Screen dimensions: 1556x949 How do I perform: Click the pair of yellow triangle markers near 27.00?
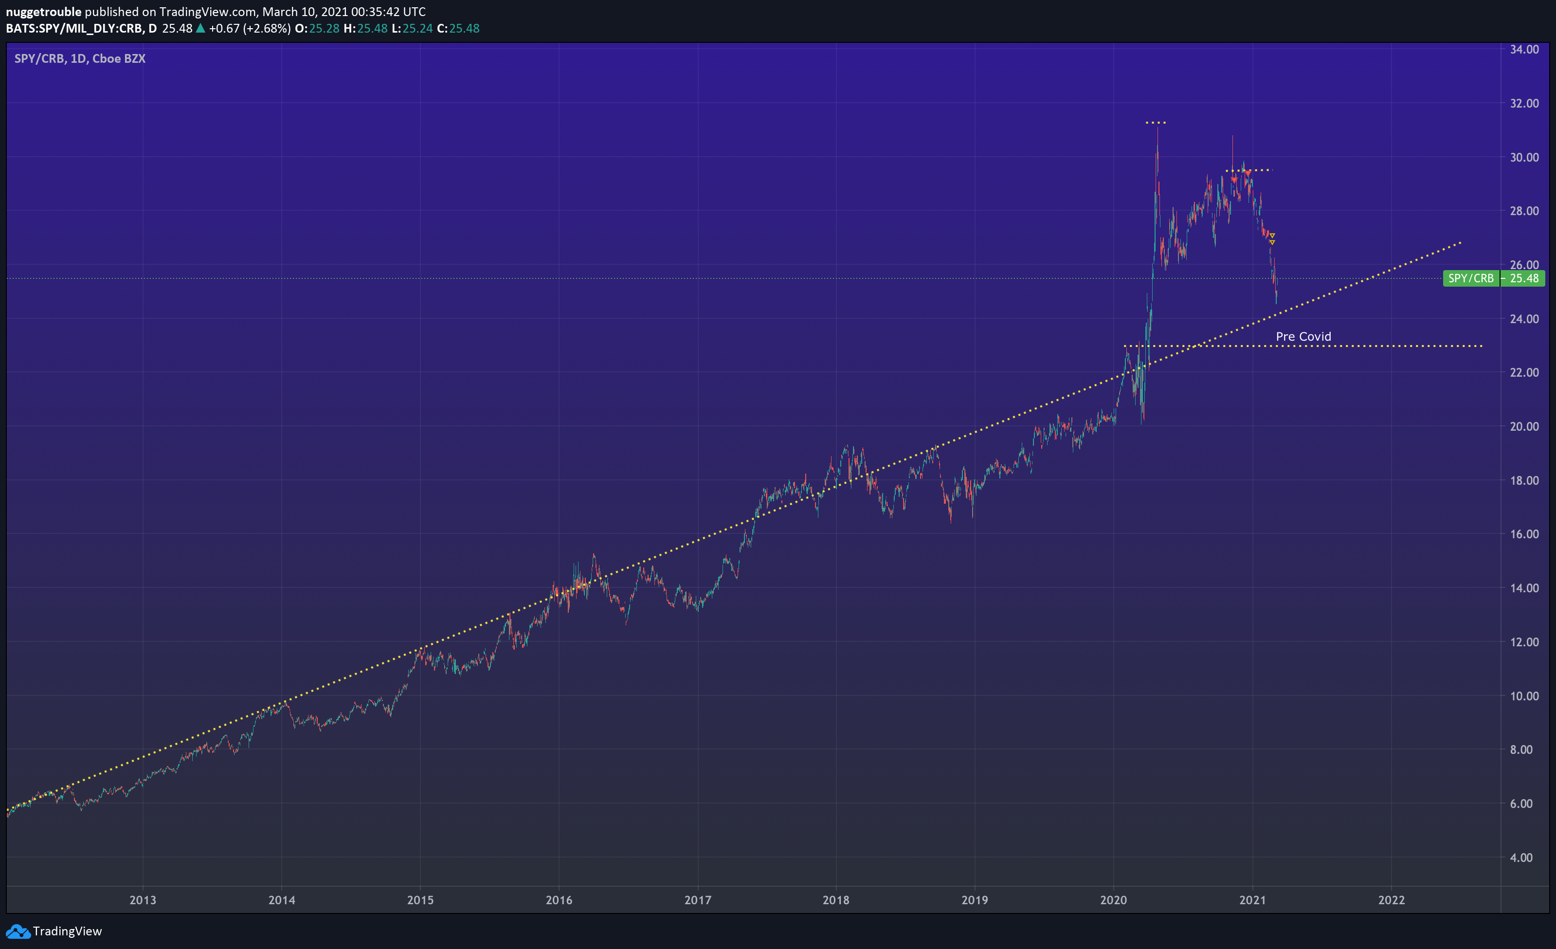(x=1272, y=239)
